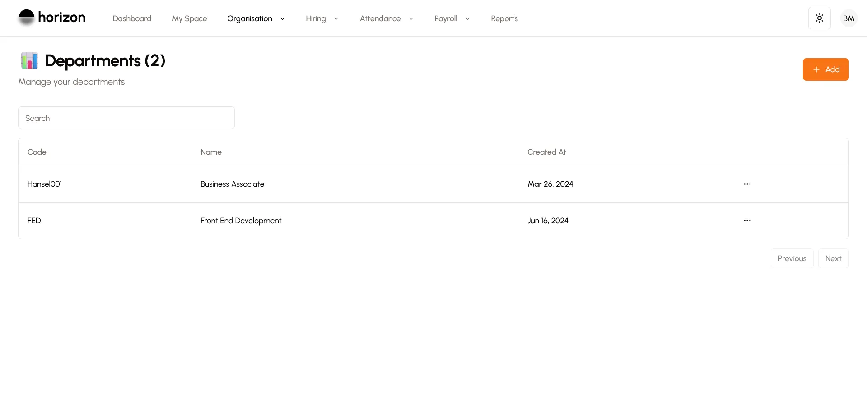Open actions menu for Business Associate row
The width and height of the screenshot is (867, 396).
tap(747, 184)
